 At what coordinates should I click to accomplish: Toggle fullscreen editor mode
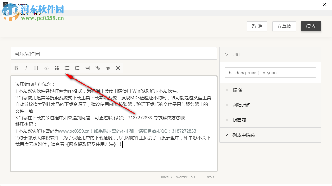[118, 68]
